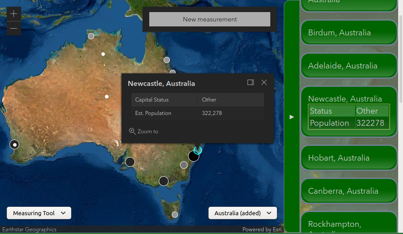
Task: Choose Adelaide, Australia in city list
Action: pos(349,66)
